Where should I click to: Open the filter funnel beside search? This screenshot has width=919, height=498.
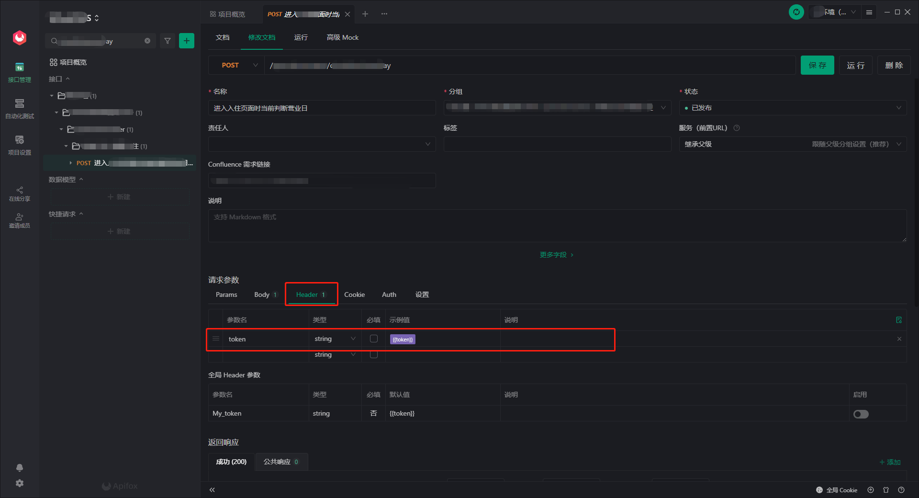[168, 41]
